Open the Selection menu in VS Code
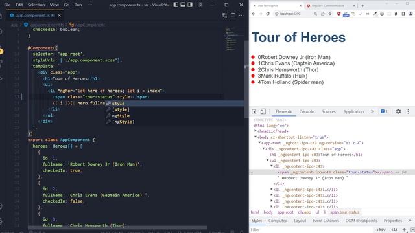 click(36, 5)
